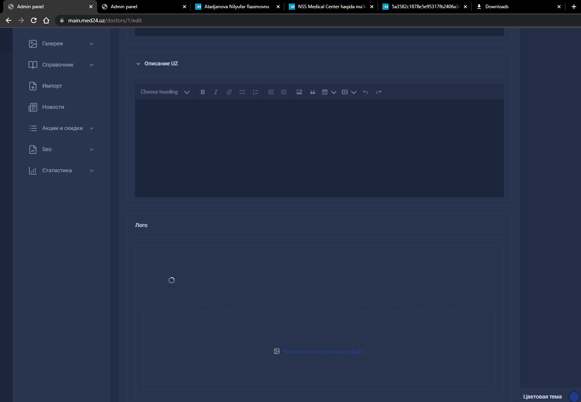This screenshot has height=402, width=581.
Task: Toggle italic formatting in the editor
Action: (x=215, y=92)
